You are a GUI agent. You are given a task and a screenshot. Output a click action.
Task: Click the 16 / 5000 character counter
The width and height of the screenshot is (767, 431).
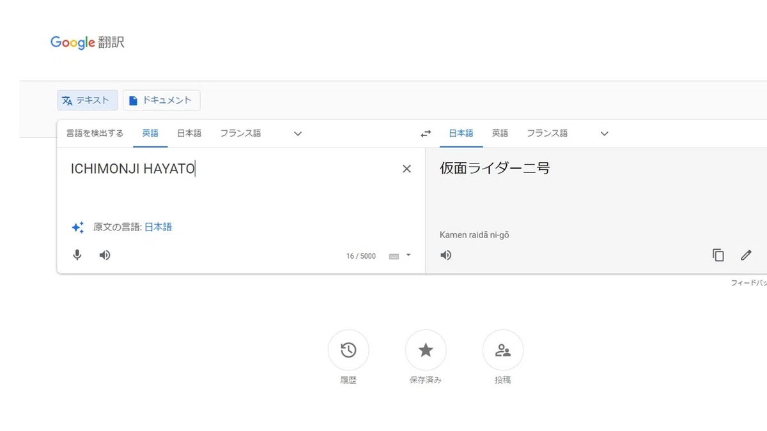[361, 256]
